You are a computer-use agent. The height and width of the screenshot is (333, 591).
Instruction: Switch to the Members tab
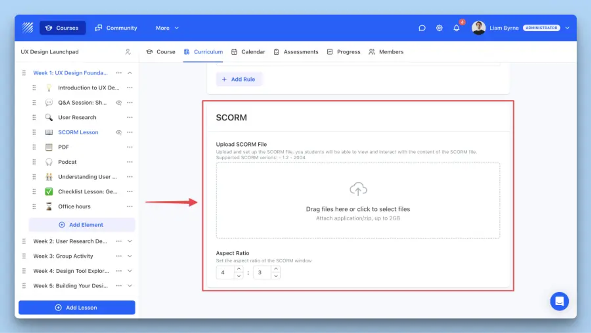[x=386, y=52]
